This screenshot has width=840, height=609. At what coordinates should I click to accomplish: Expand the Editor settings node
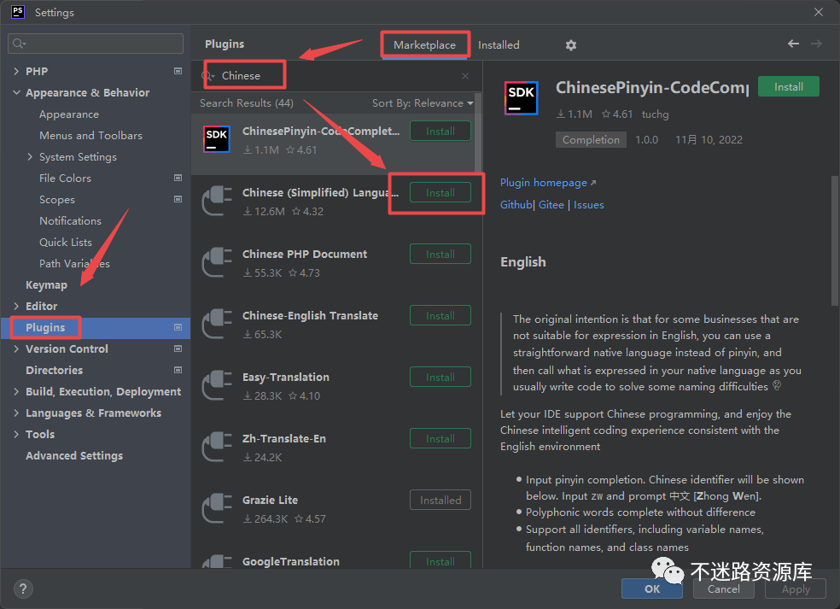(x=16, y=306)
